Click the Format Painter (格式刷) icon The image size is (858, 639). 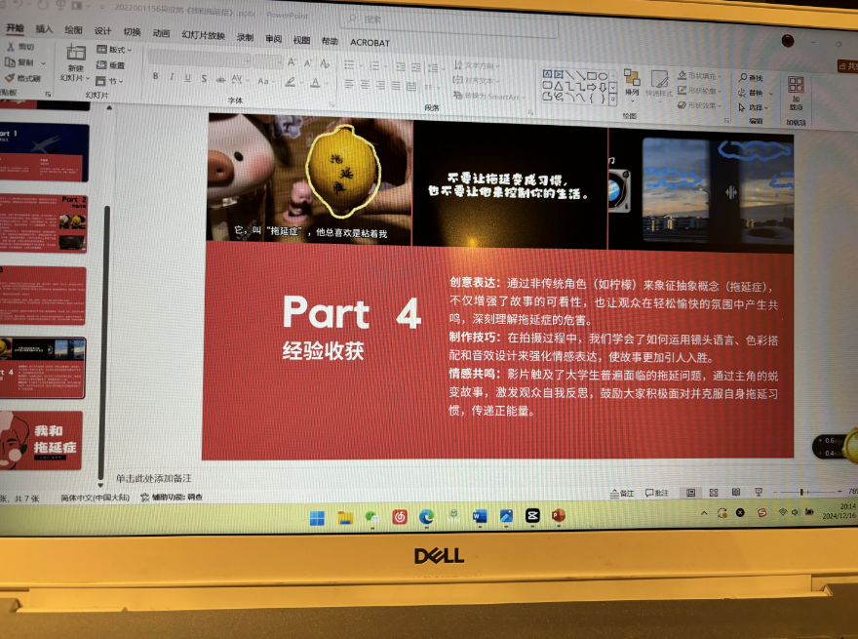[x=11, y=78]
